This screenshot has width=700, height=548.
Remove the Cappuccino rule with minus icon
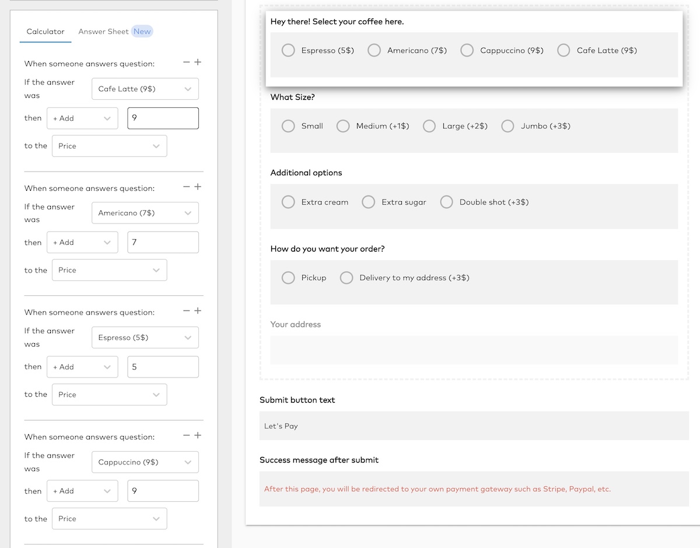[x=187, y=435]
